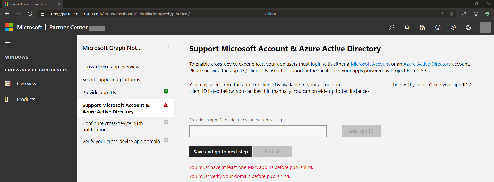Click the Microsoft four-color logo
This screenshot has height=182, width=494.
pyautogui.click(x=9, y=27)
